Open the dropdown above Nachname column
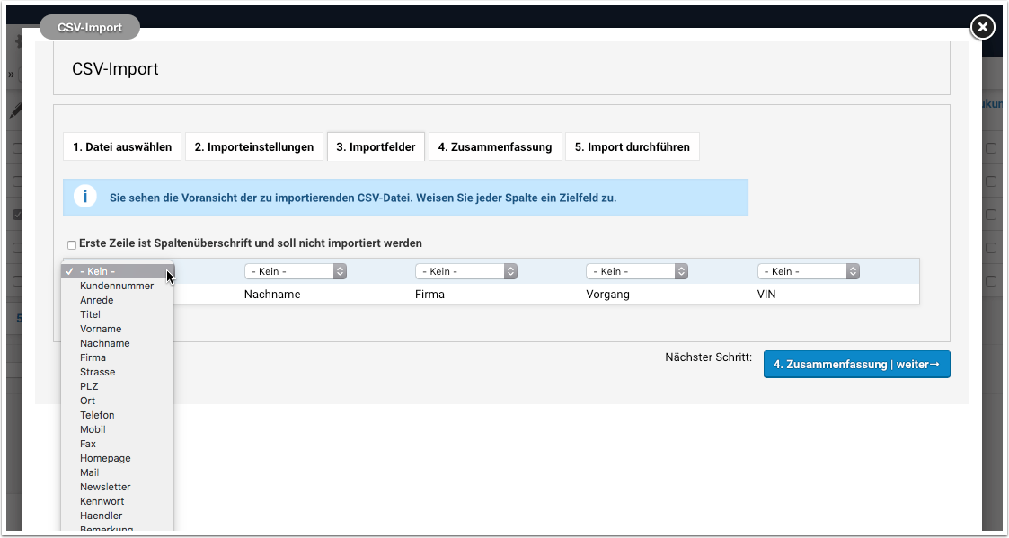This screenshot has height=538, width=1009. click(x=296, y=271)
